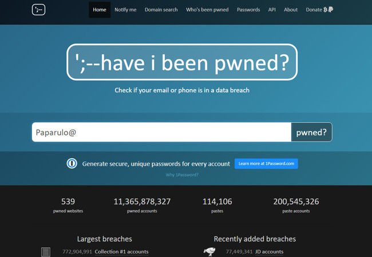The image size is (372, 257).
Task: Click the 1Password circular logo icon
Action: 72,163
